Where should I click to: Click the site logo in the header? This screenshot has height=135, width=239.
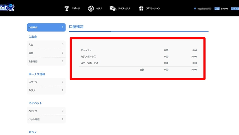7,8
